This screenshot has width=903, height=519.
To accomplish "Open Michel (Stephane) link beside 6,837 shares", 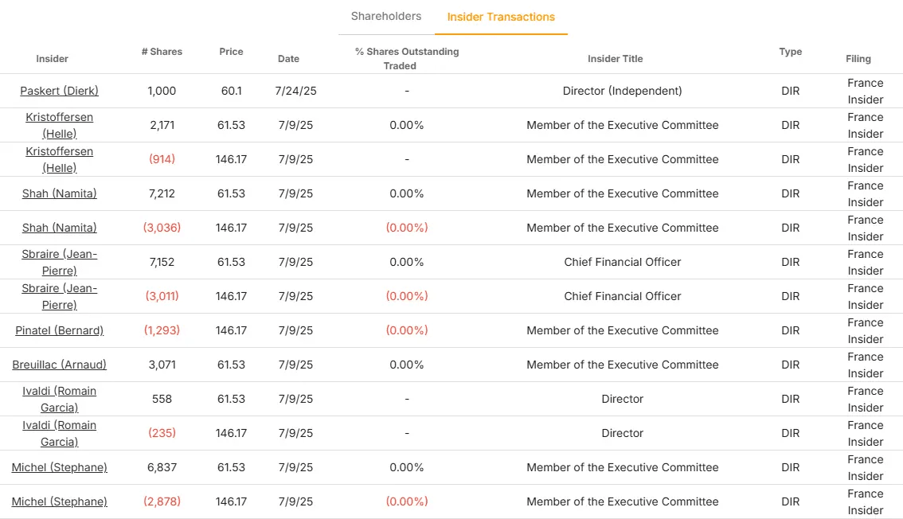I will pyautogui.click(x=59, y=467).
